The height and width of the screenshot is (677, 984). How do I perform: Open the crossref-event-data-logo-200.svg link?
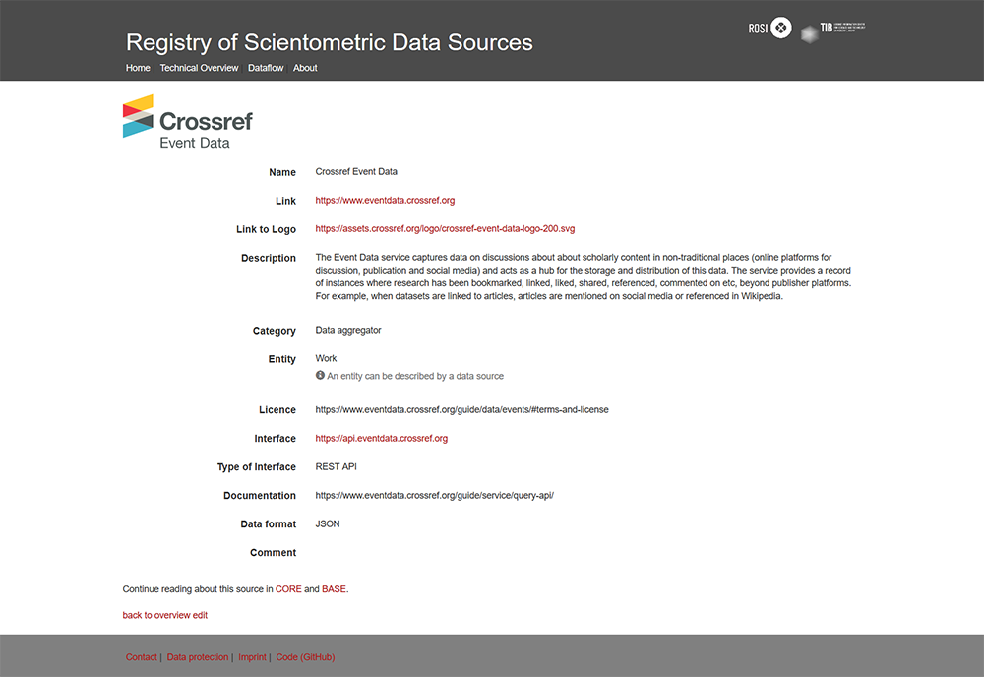tap(445, 229)
